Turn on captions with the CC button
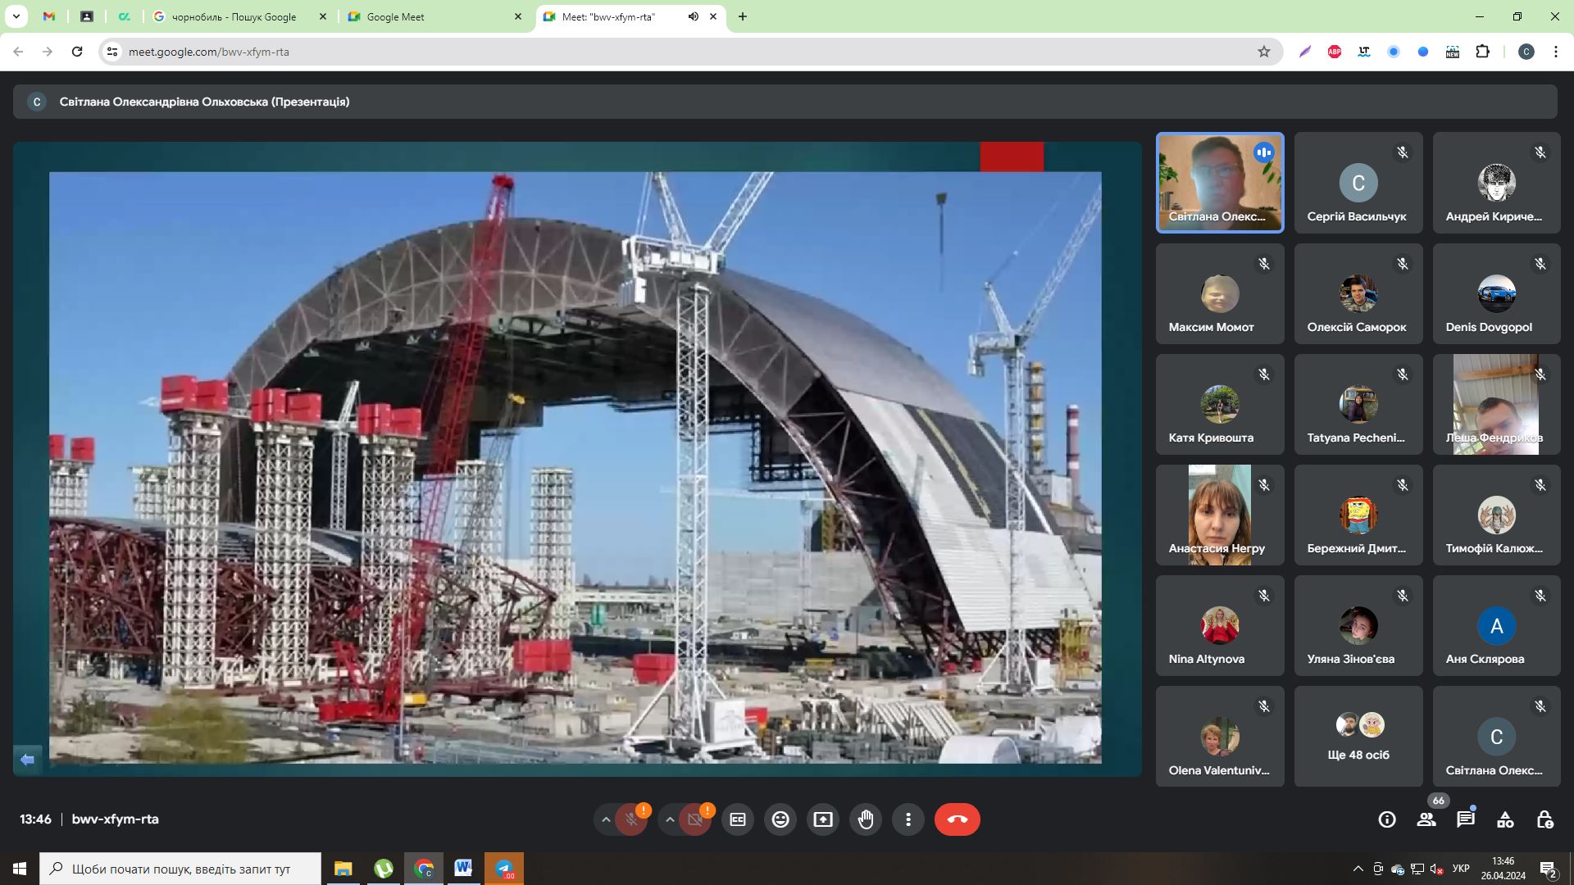This screenshot has width=1574, height=885. [738, 819]
